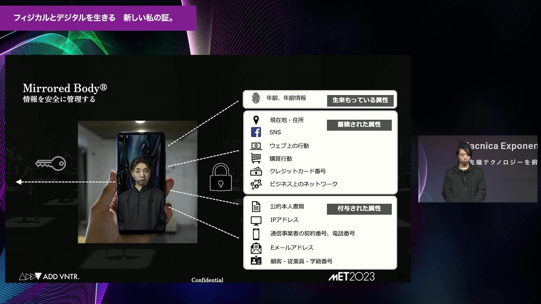Viewport: 541px width, 304px height.
Task: Click the fingerprint icon
Action: point(256,98)
